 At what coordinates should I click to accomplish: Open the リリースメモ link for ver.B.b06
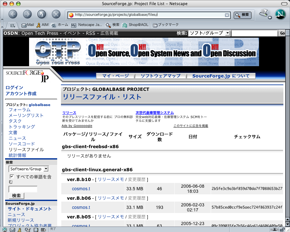(x=111, y=198)
